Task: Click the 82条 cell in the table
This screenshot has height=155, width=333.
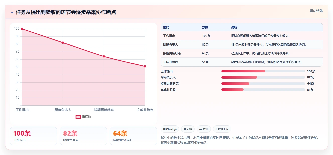Action: tap(205, 45)
